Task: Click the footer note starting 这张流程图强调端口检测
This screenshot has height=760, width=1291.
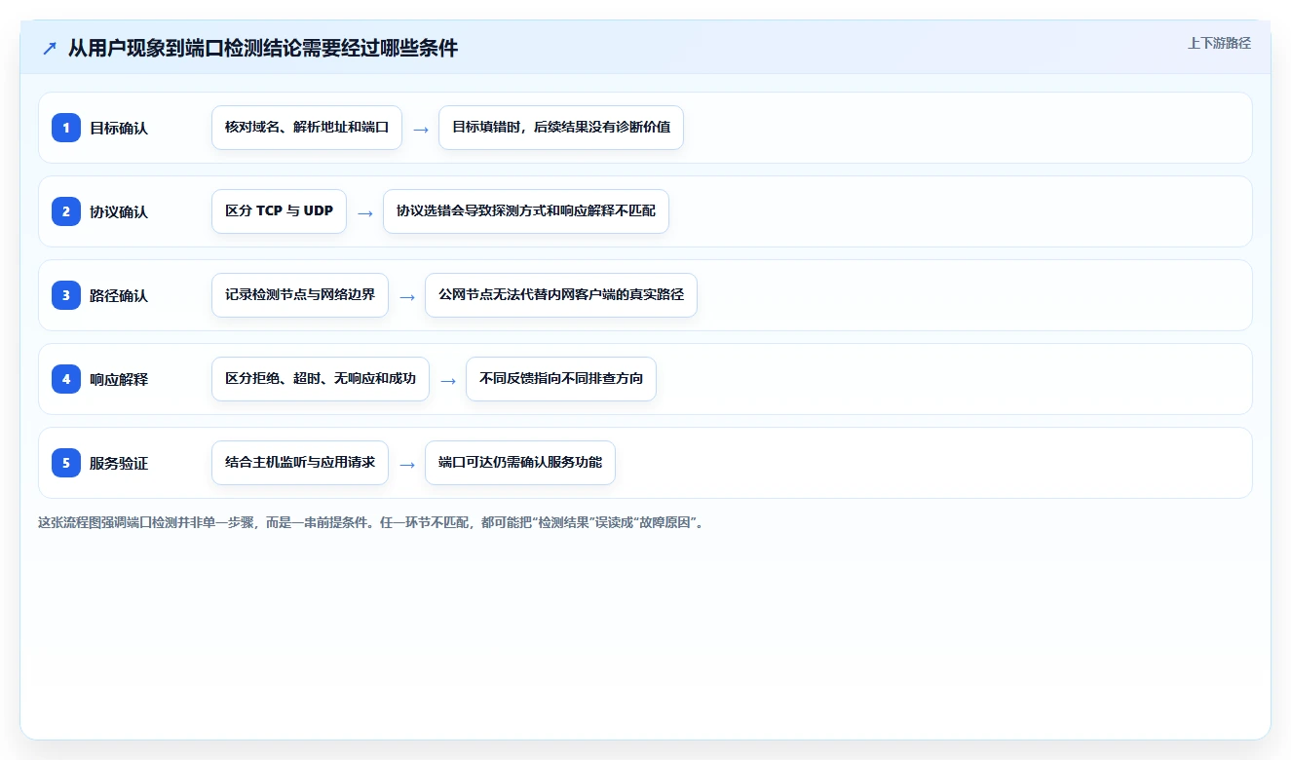Action: point(371,522)
